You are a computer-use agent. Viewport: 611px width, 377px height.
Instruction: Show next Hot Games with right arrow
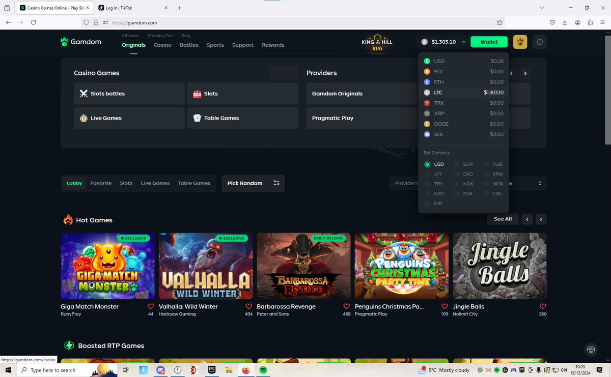(541, 219)
